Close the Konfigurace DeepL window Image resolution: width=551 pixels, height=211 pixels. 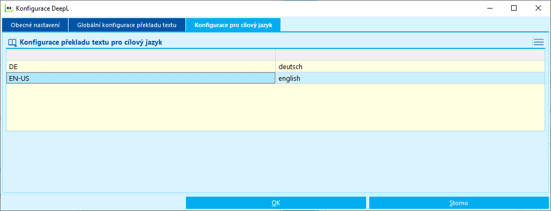click(538, 8)
